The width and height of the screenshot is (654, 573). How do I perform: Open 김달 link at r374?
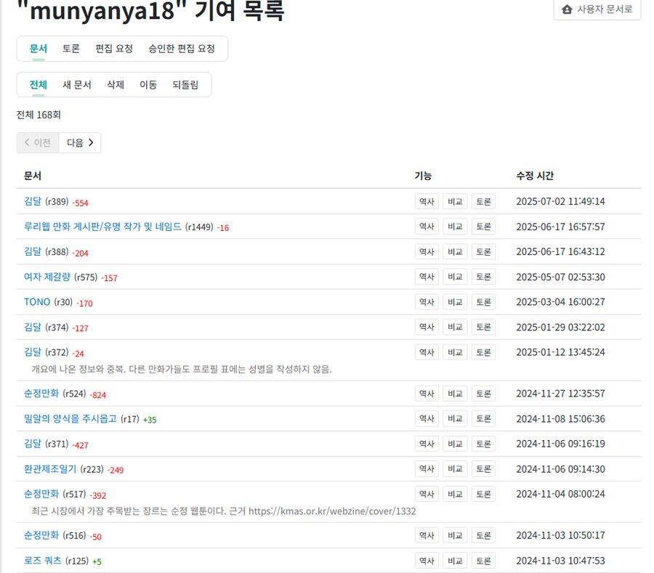33,327
